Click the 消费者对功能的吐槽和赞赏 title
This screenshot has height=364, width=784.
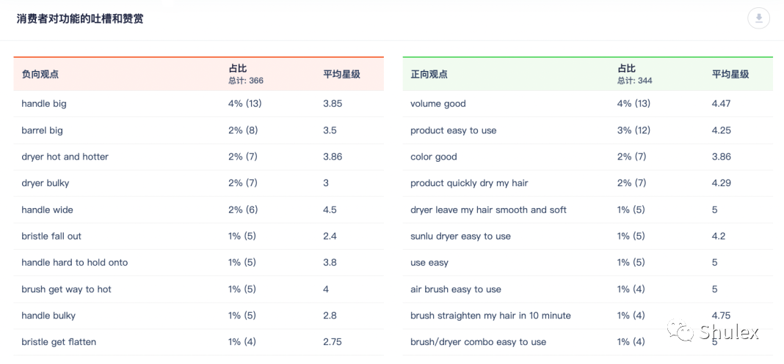(x=80, y=20)
